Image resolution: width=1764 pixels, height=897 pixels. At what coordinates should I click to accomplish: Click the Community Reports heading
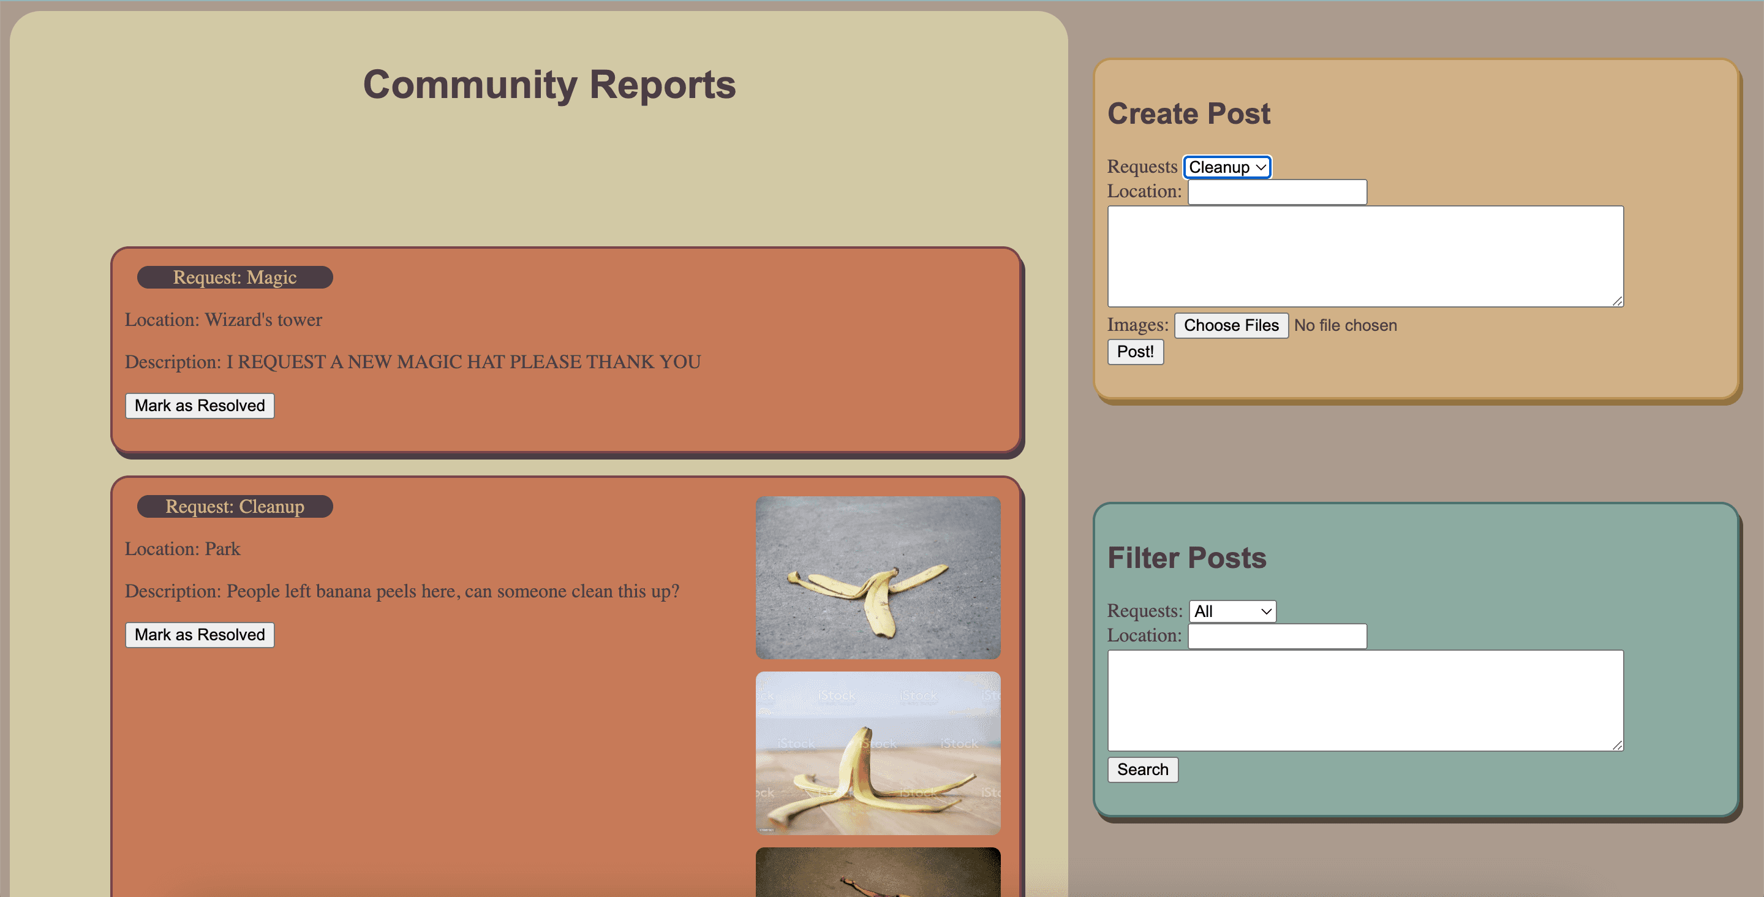549,85
